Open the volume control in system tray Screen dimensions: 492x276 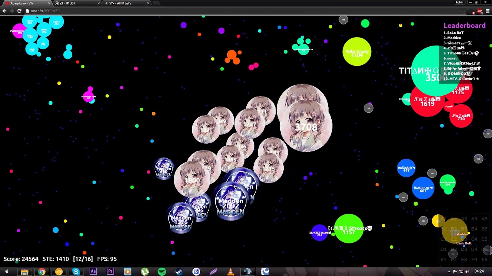[x=467, y=271]
